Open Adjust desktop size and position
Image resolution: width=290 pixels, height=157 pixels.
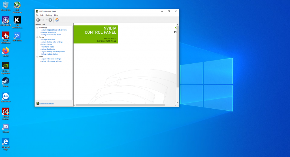tap(53, 51)
